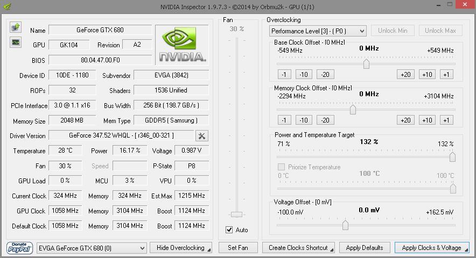Screen dimensions: 476x258
Task: Click the Power Target slider handle
Action: [452, 157]
